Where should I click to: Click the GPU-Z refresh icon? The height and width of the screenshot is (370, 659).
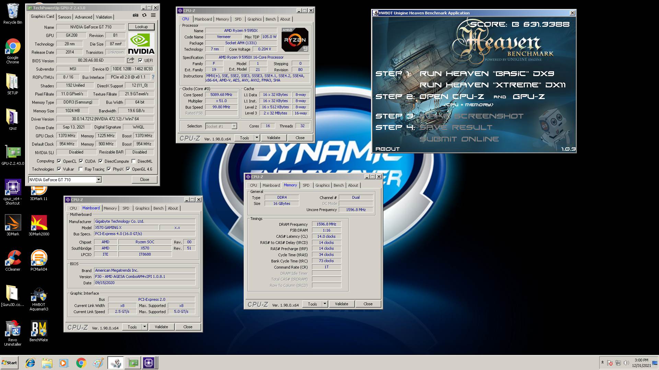tap(144, 15)
